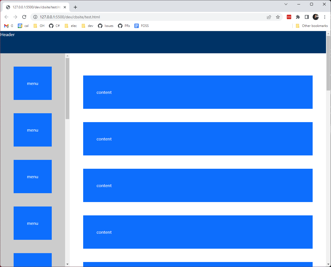Click the topmost menu block in the sidebar
The width and height of the screenshot is (331, 267).
click(x=33, y=83)
